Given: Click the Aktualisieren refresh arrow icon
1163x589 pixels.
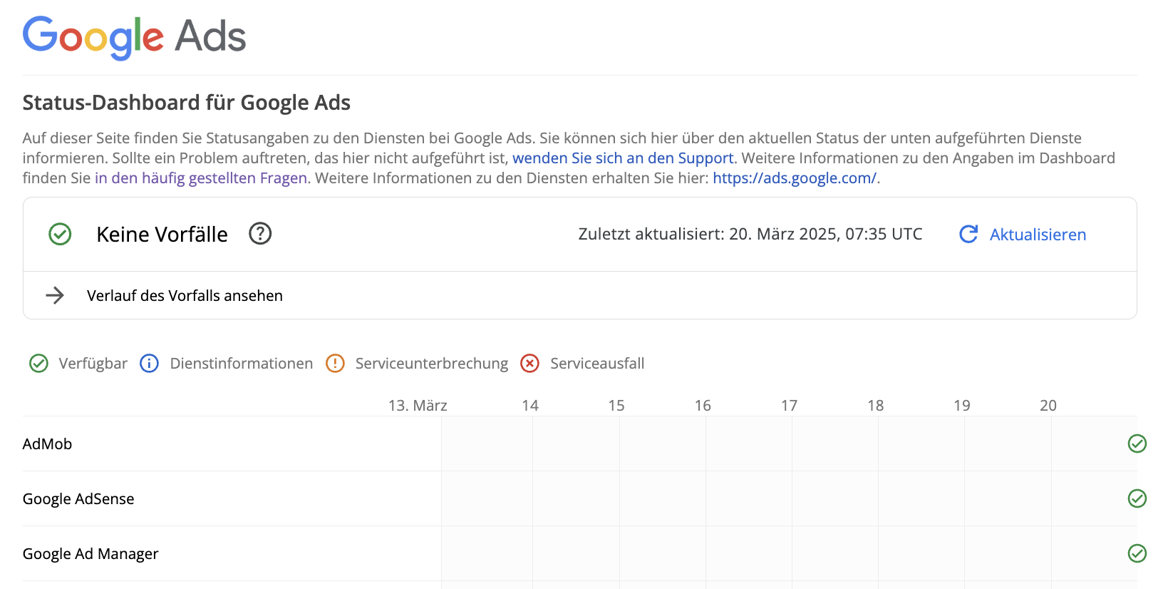Looking at the screenshot, I should (x=968, y=234).
